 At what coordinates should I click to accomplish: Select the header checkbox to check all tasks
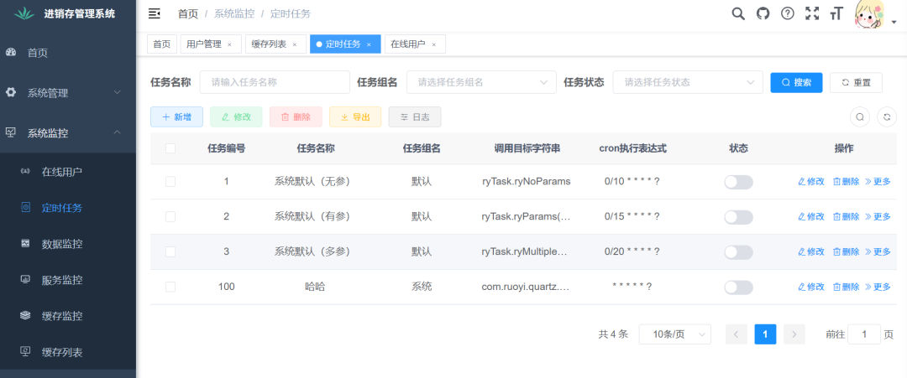click(170, 148)
